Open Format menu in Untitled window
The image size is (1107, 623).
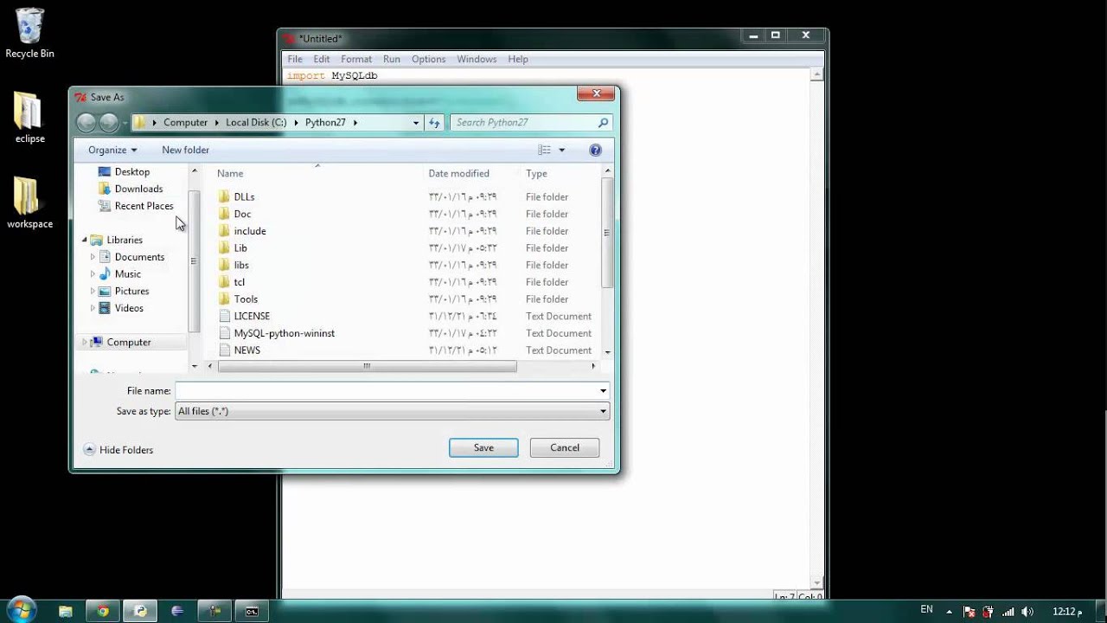pos(356,59)
